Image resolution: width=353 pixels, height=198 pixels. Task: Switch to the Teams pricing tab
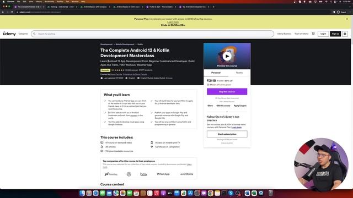coord(239,73)
